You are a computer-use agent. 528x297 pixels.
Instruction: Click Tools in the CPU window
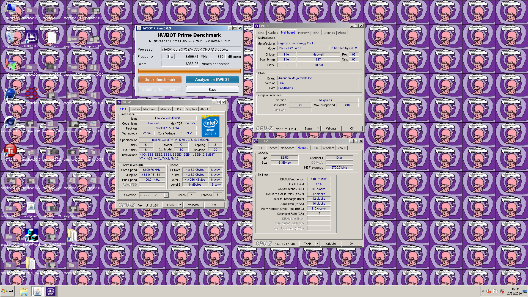(170, 205)
